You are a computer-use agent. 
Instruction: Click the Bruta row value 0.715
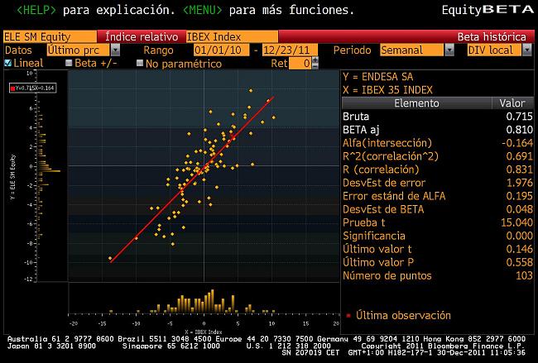point(519,117)
